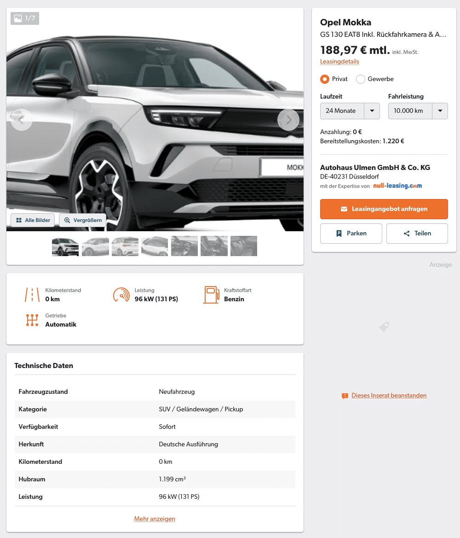Viewport: 460px width, 538px height.
Task: Share listing via Teilen button
Action: pyautogui.click(x=417, y=234)
